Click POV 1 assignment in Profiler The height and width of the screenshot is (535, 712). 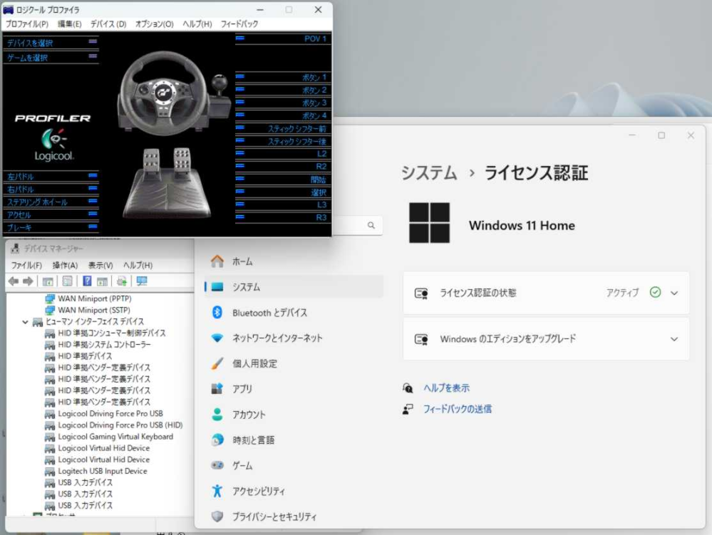click(x=282, y=39)
